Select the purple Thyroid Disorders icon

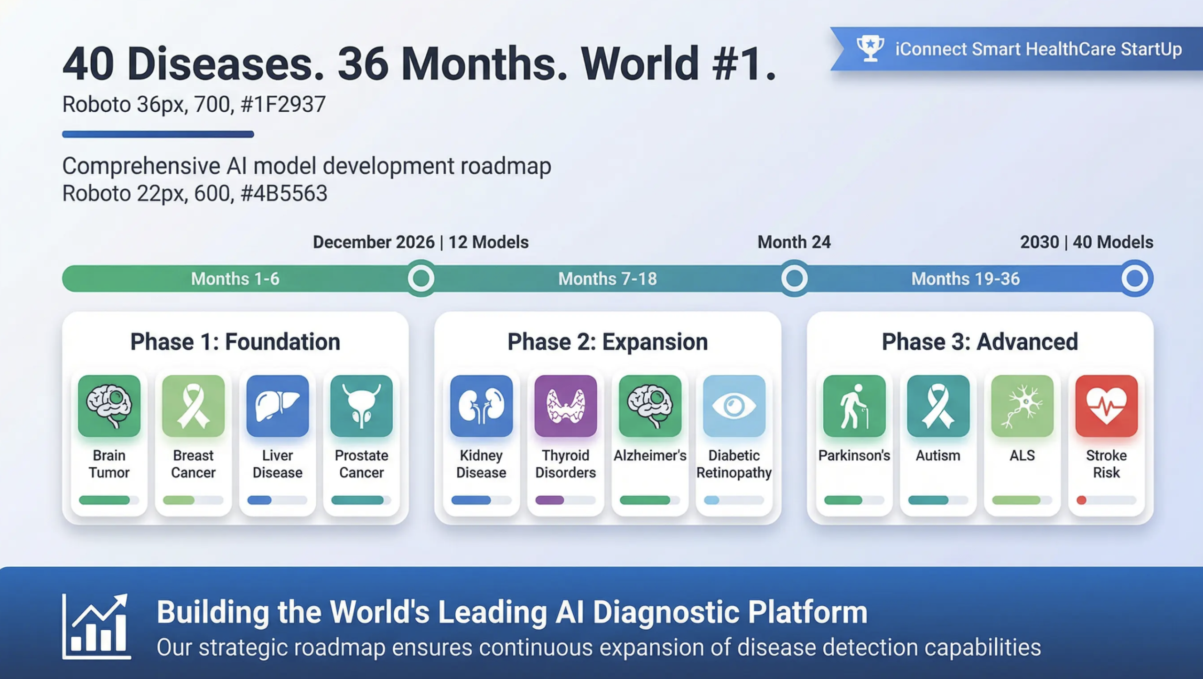point(565,406)
